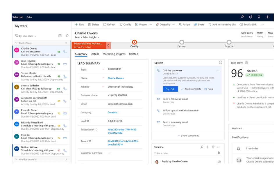
Task: Filter the Timeline entries
Action: pos(213,147)
